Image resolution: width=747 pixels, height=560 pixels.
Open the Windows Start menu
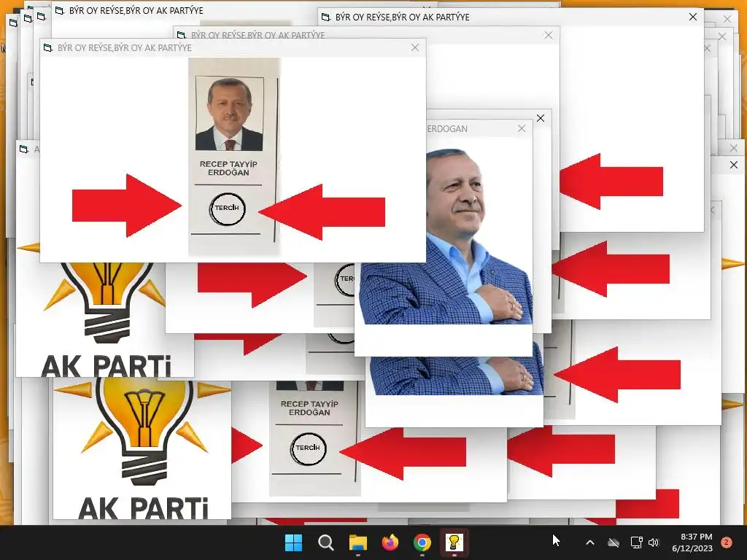pos(293,542)
